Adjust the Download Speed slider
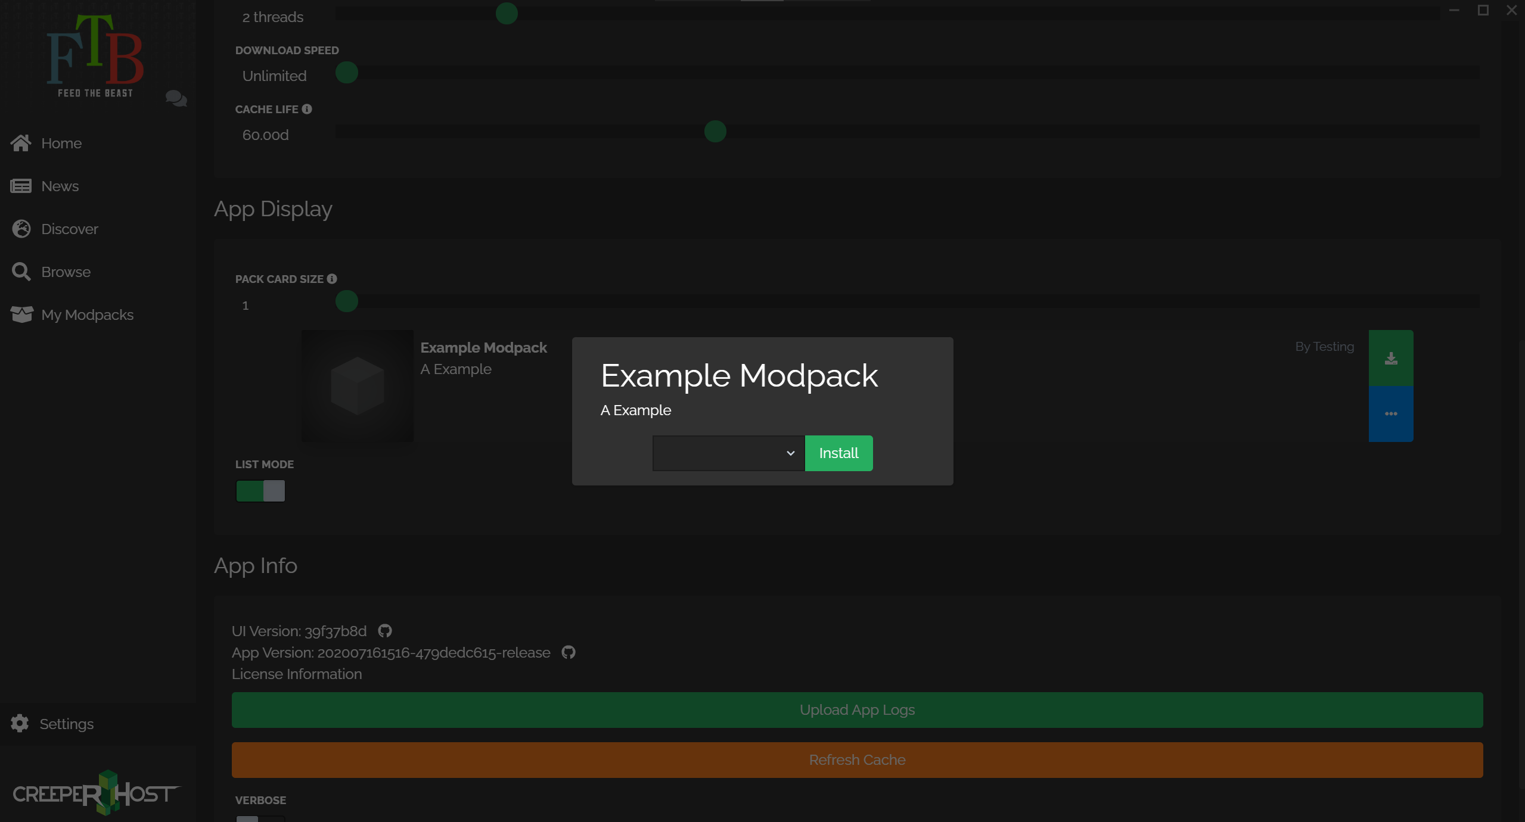This screenshot has height=822, width=1525. 347,73
